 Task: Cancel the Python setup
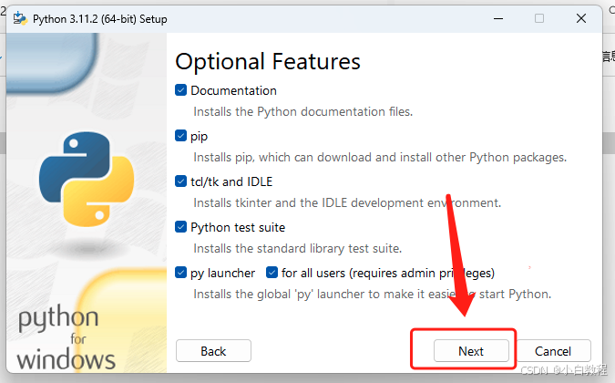[x=553, y=351]
